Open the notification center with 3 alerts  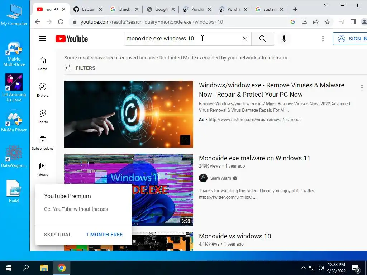[356, 269]
